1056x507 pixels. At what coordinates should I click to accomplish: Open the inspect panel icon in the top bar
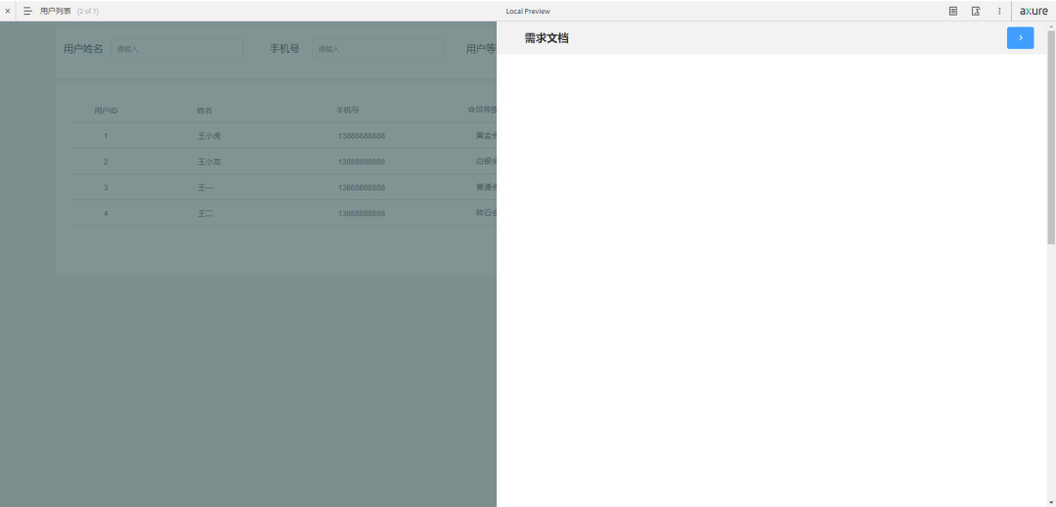coord(976,11)
